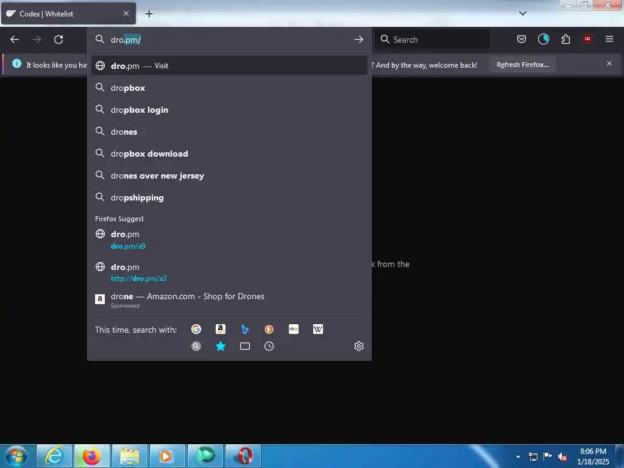Open Save to Pocket icon
This screenshot has width=624, height=468.
pos(522,39)
